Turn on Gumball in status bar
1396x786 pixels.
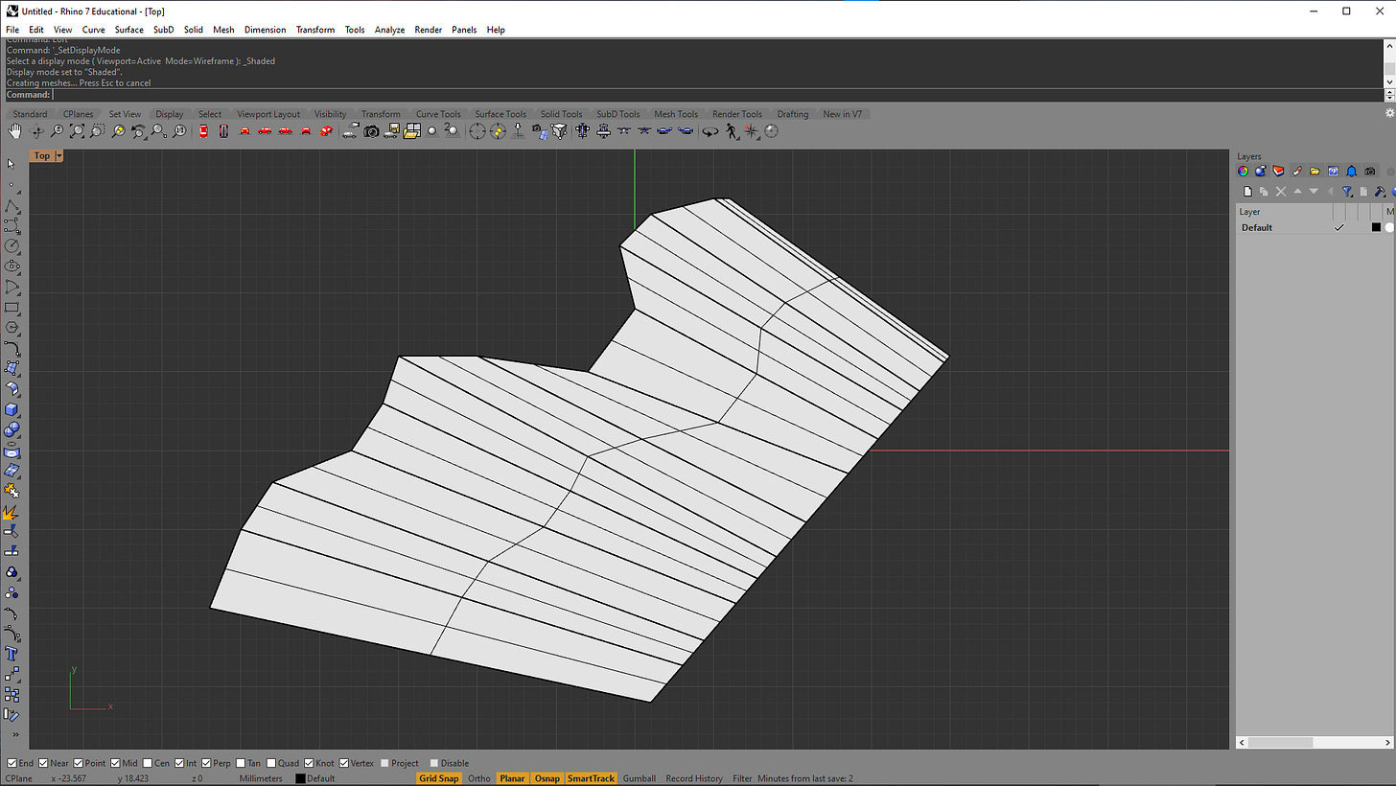(x=639, y=778)
